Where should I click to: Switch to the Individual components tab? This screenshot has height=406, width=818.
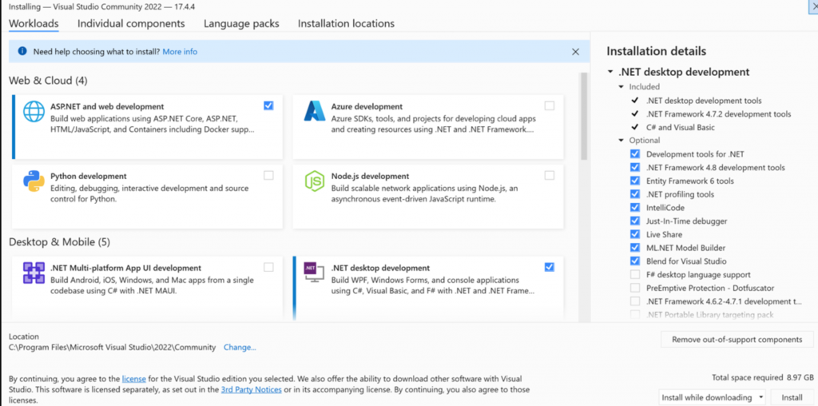coord(131,24)
